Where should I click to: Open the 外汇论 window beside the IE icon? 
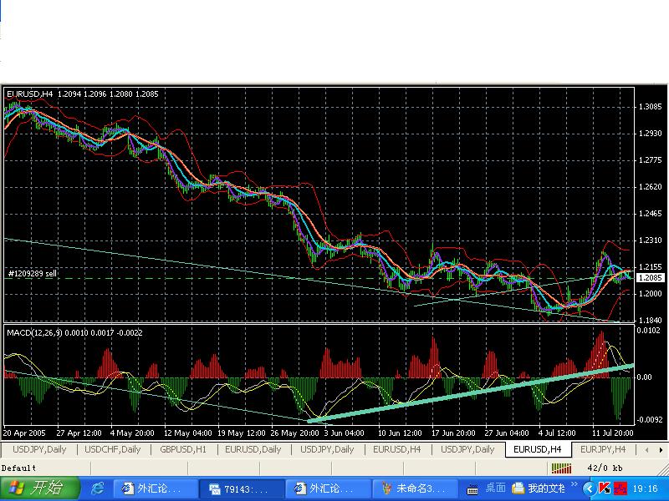(x=156, y=488)
